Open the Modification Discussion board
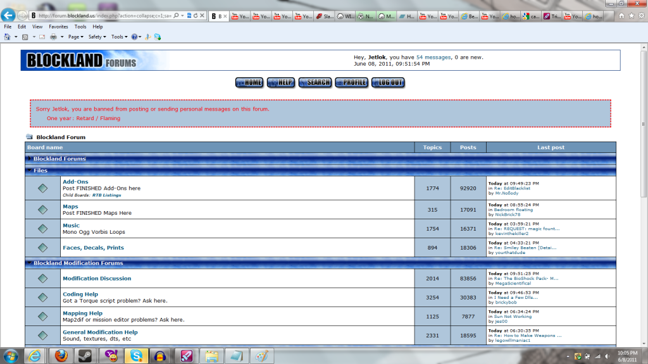This screenshot has height=364, width=648. [x=97, y=278]
